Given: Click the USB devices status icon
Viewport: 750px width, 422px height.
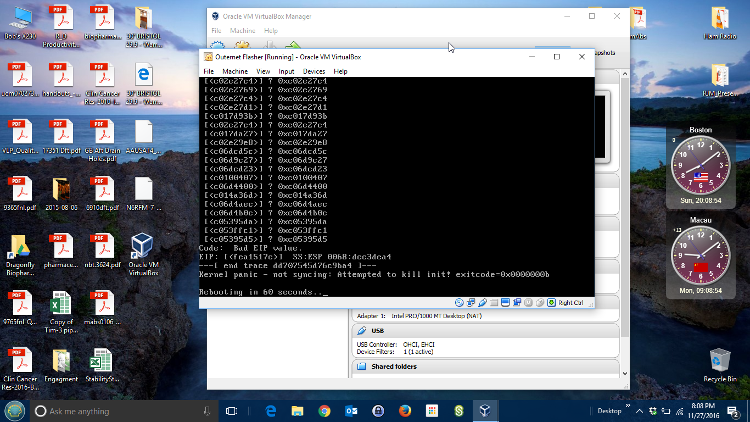Looking at the screenshot, I should (483, 303).
